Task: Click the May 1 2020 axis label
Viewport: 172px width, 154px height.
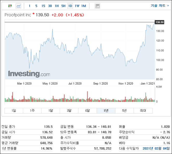Action: pos(50,83)
